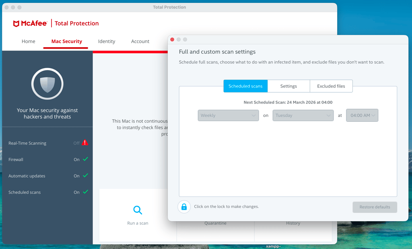412x249 pixels.
Task: Click the shield icon in the sidebar
Action: [x=47, y=84]
